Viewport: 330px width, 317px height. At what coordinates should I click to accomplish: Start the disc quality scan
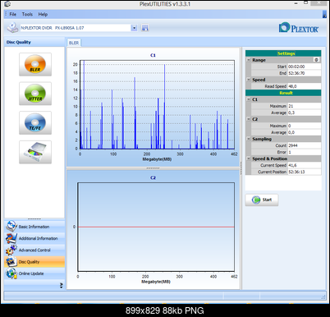262,200
